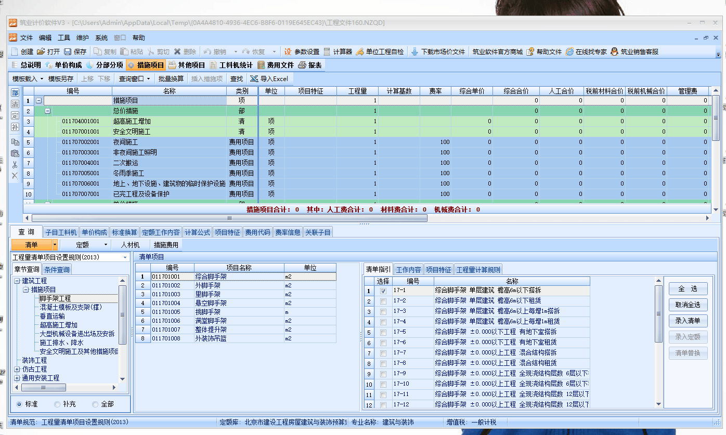Click the 全选 button
The image size is (726, 435).
688,289
